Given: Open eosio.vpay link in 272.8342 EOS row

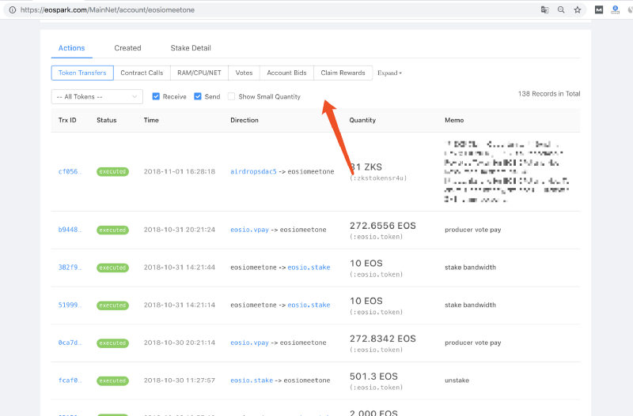Looking at the screenshot, I should pos(249,343).
